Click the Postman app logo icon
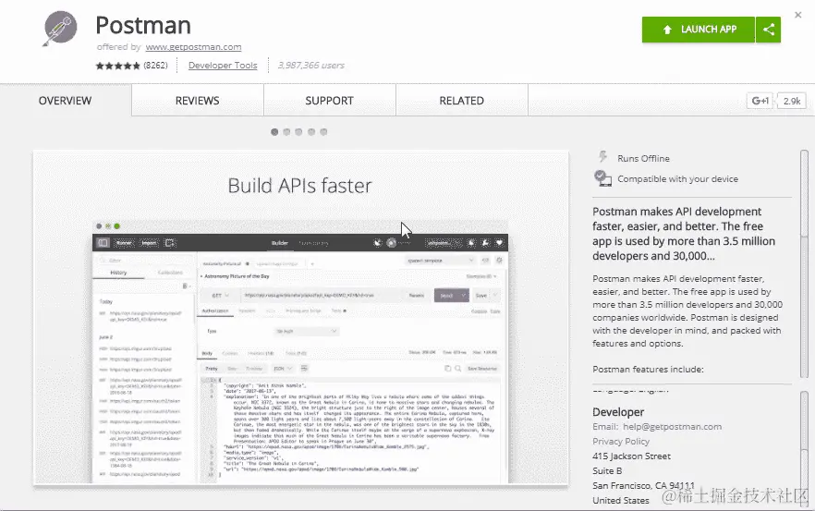This screenshot has height=511, width=815. pos(60,29)
